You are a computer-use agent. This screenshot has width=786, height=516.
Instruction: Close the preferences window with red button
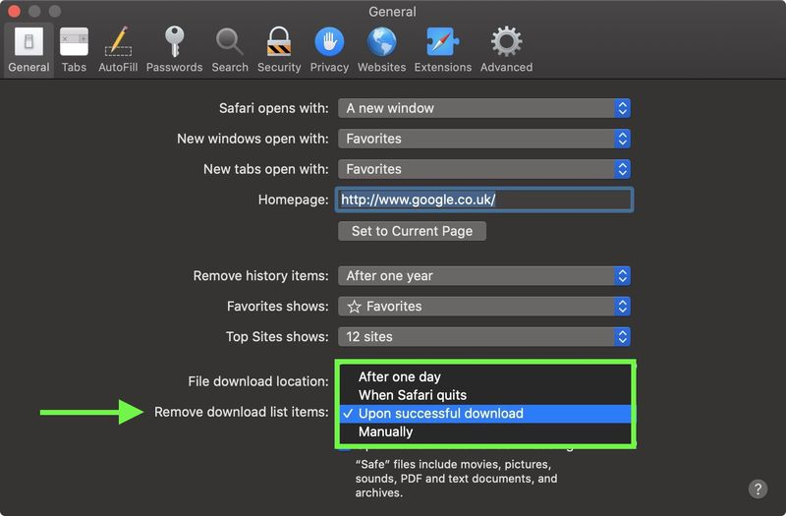pyautogui.click(x=14, y=11)
